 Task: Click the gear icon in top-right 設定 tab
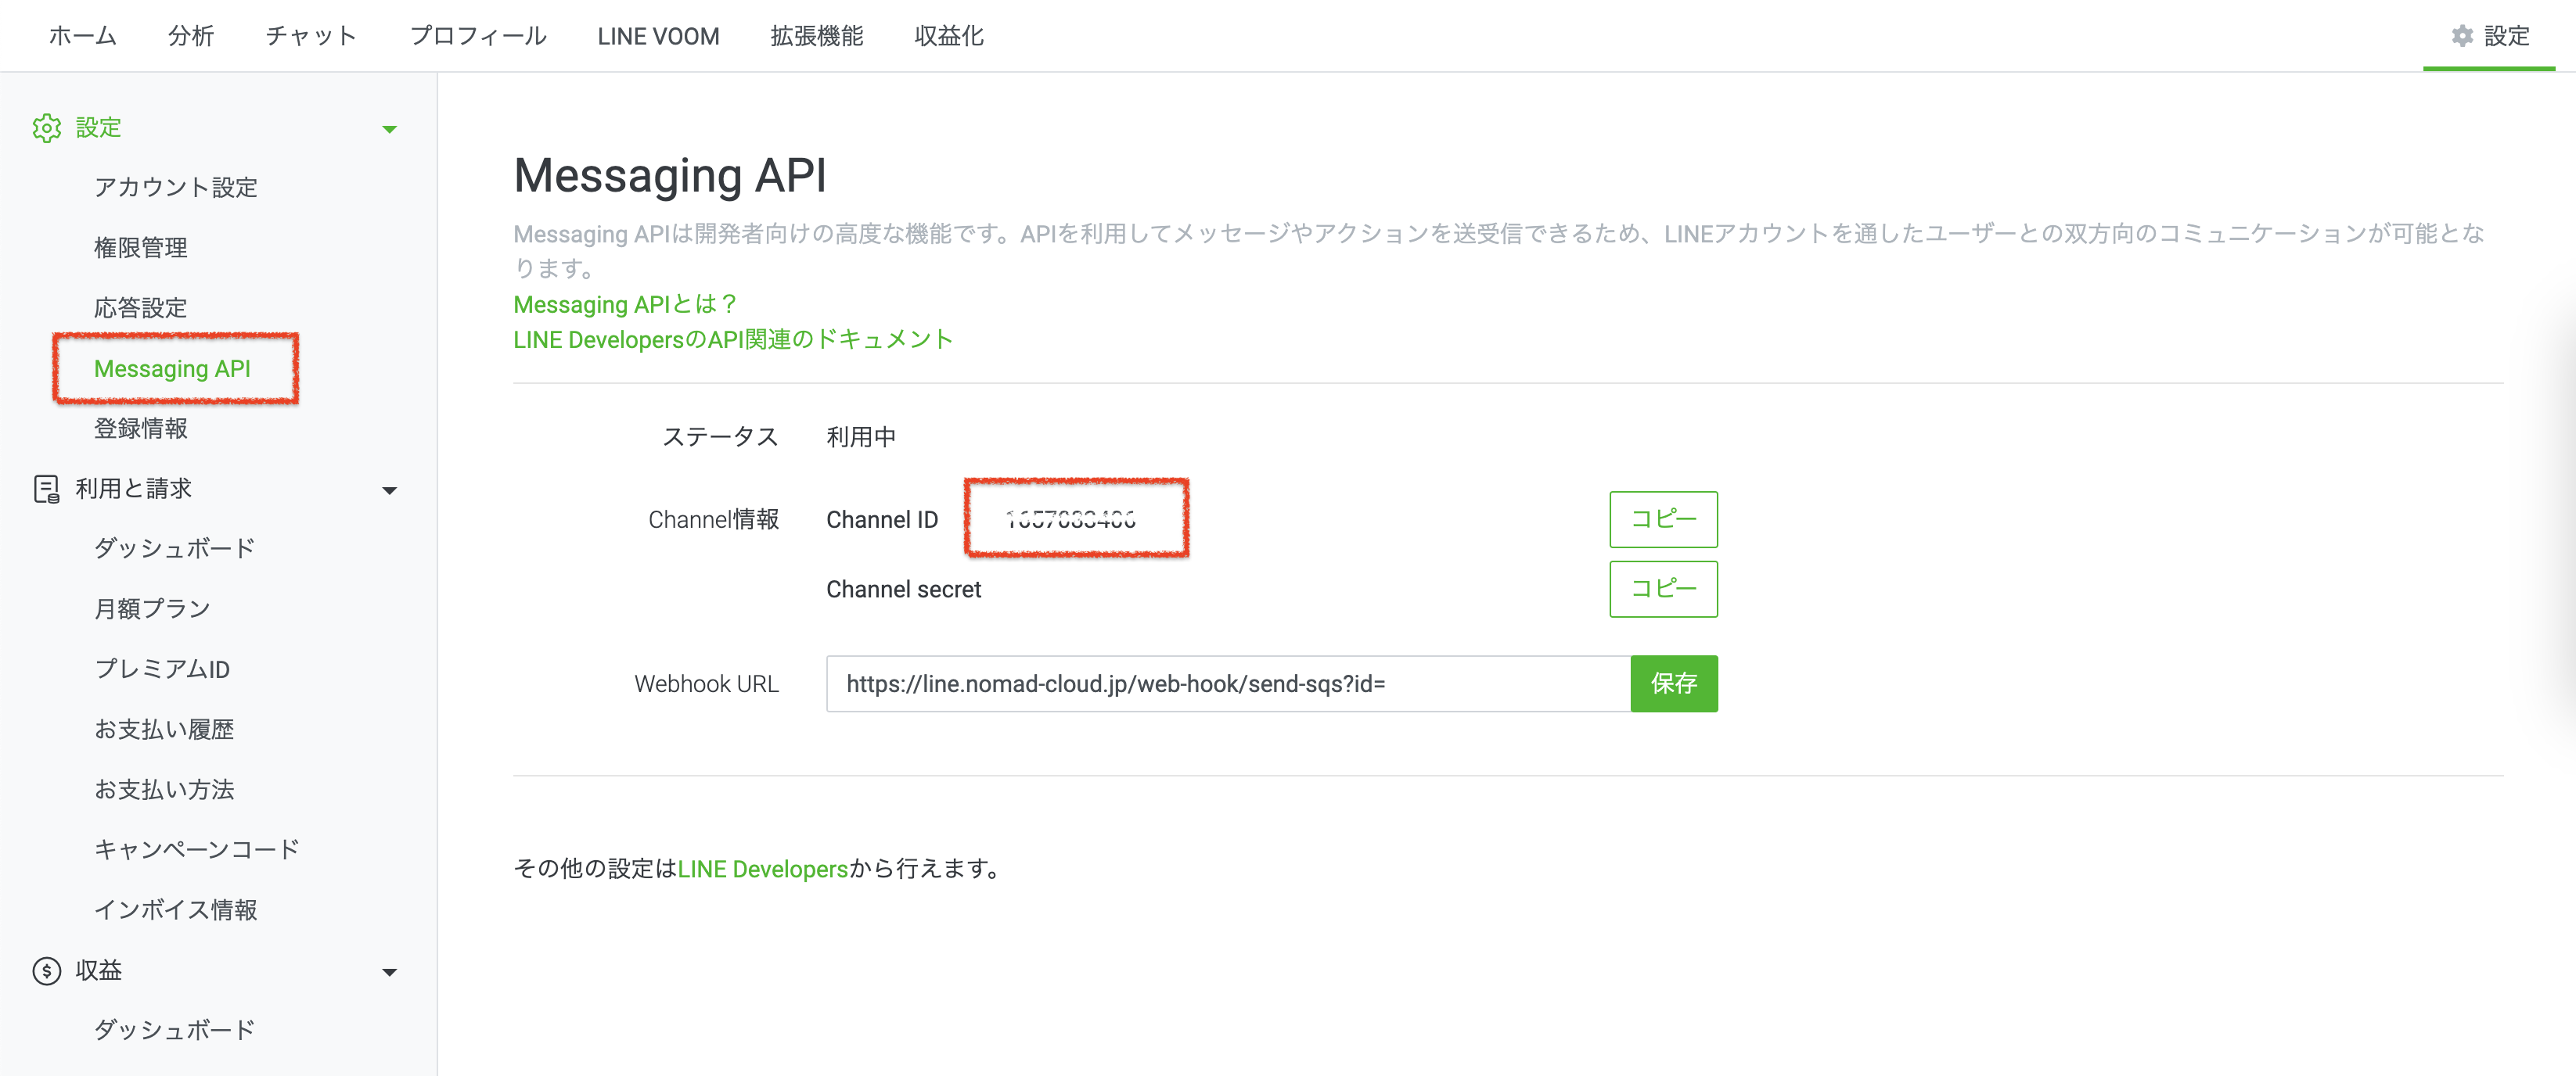[2462, 36]
